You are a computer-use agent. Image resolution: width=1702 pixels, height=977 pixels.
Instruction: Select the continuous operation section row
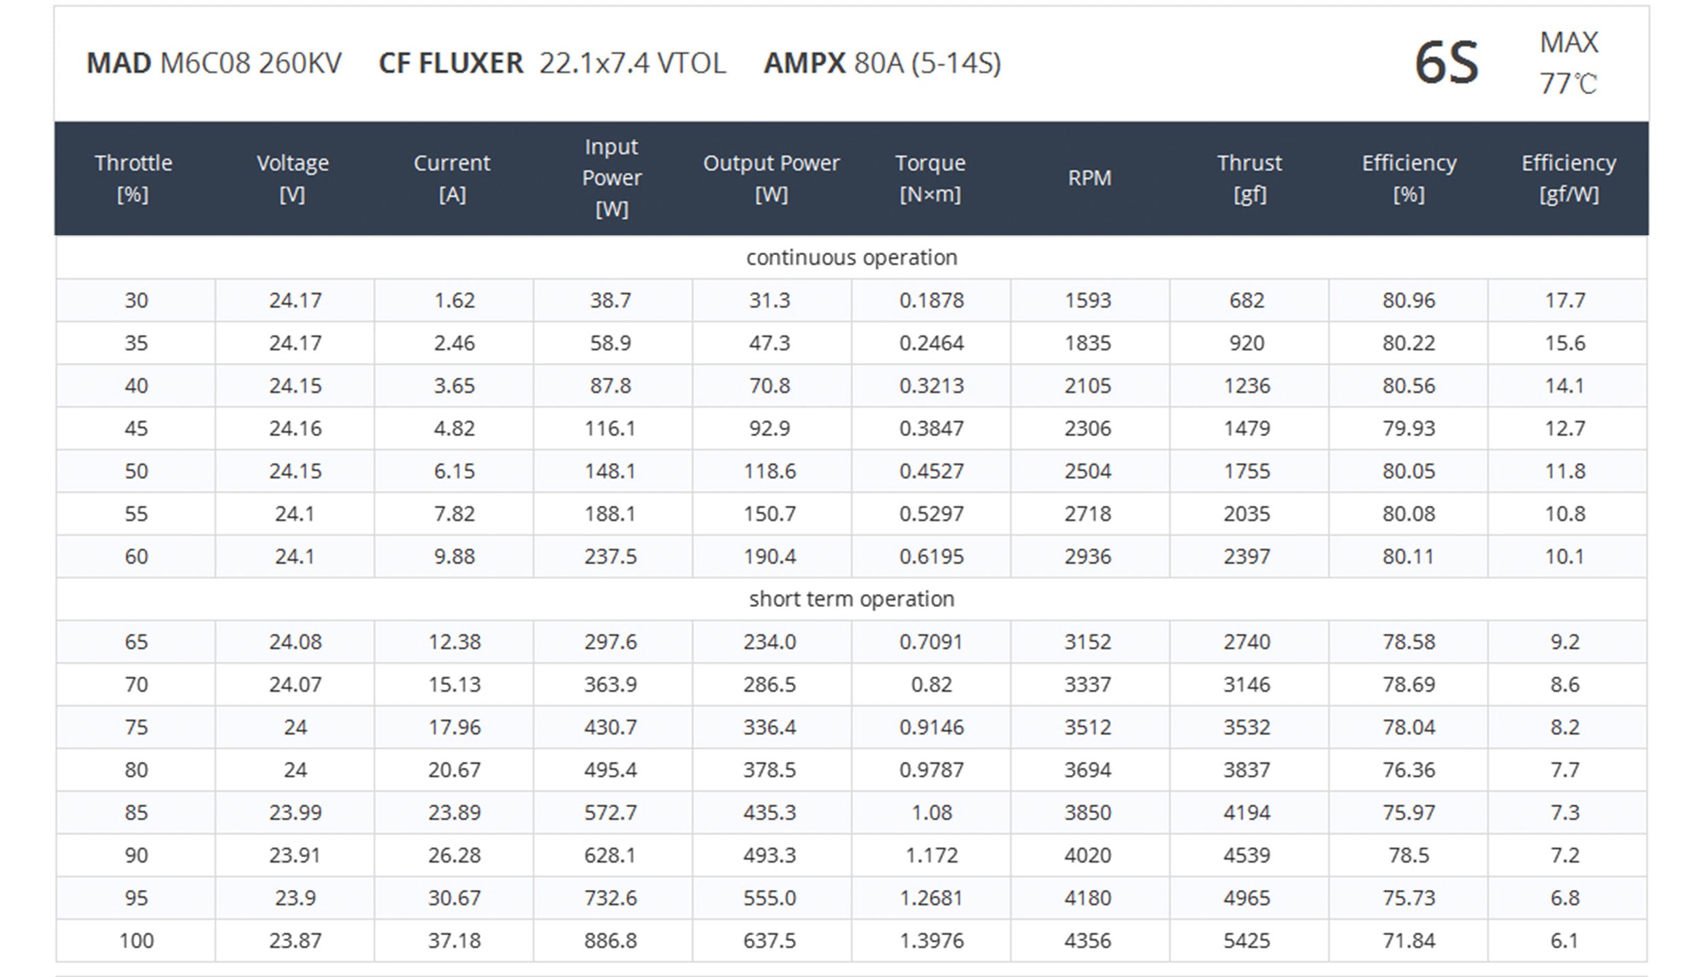[x=851, y=258]
